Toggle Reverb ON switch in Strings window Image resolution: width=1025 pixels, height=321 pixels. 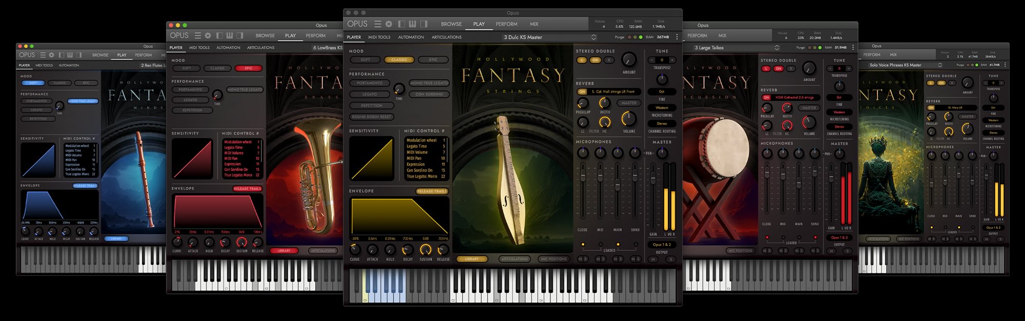582,92
